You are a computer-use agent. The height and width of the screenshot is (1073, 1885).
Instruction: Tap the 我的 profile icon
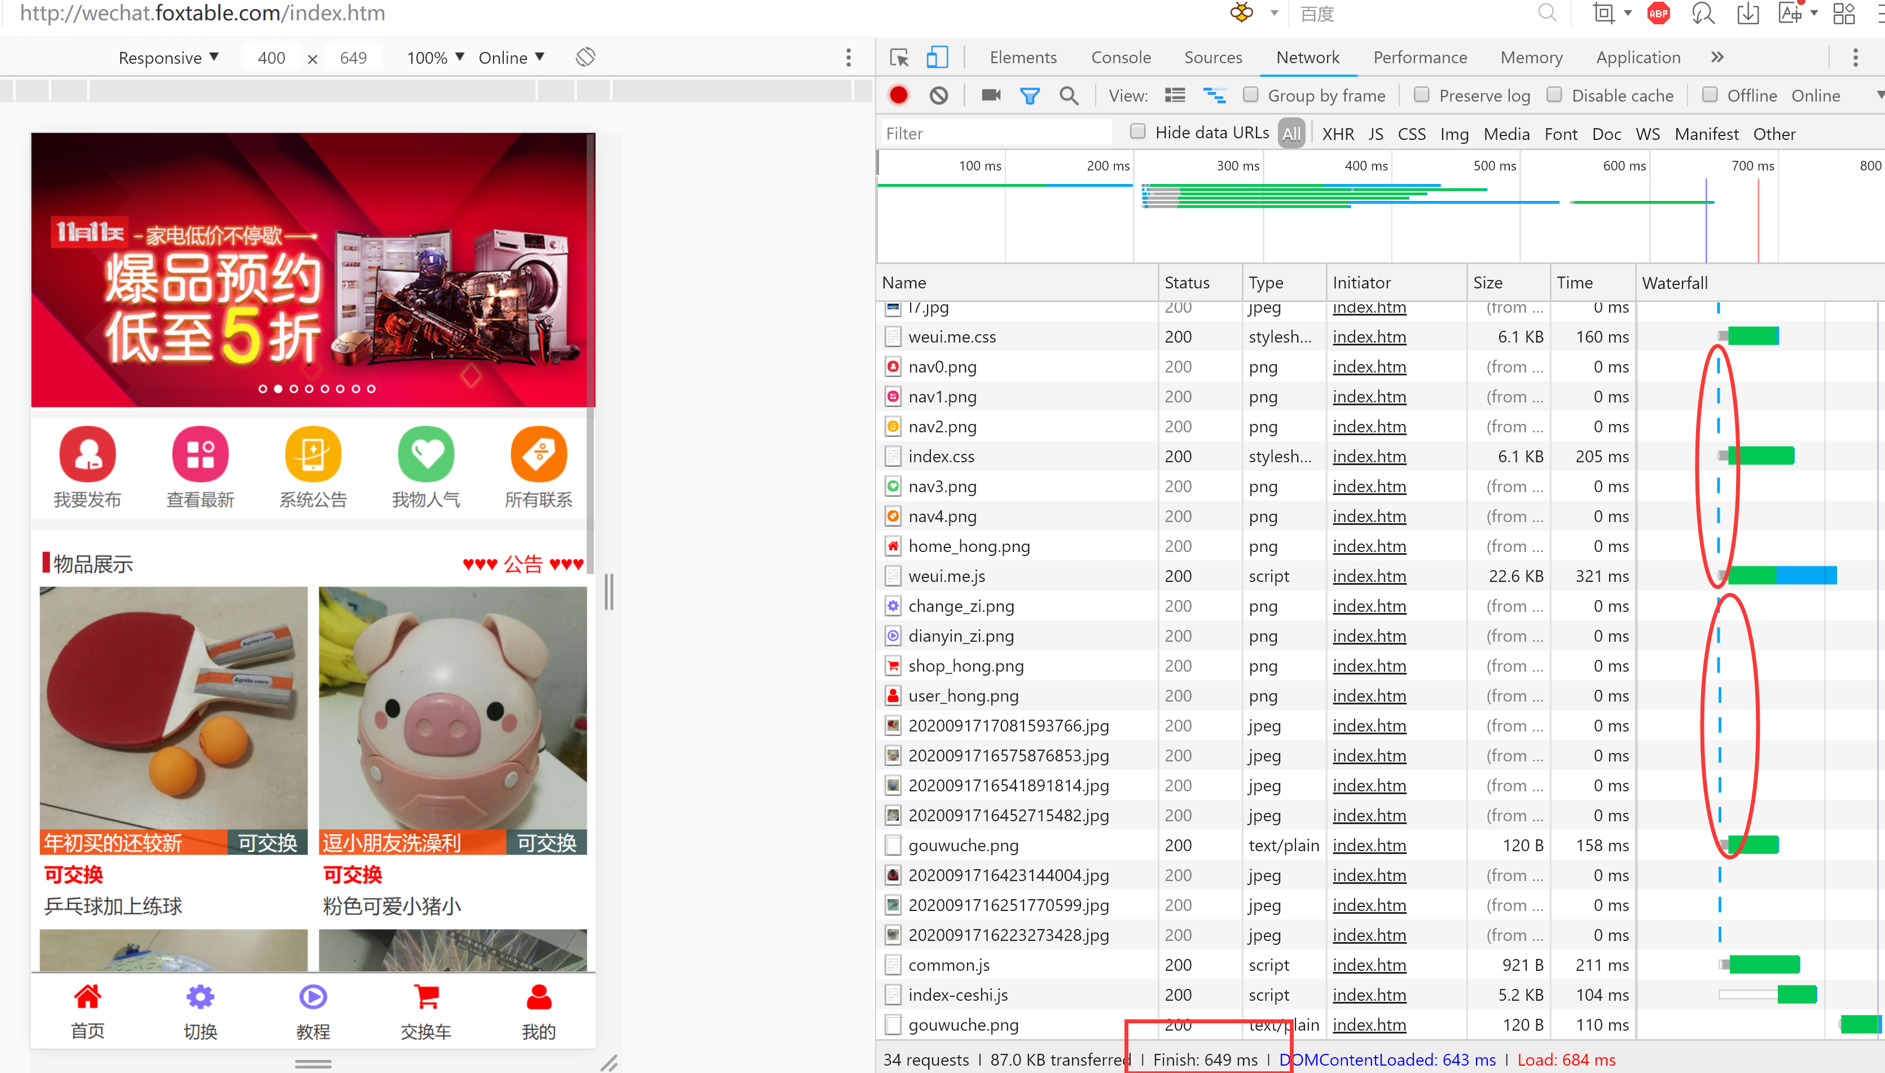(539, 996)
